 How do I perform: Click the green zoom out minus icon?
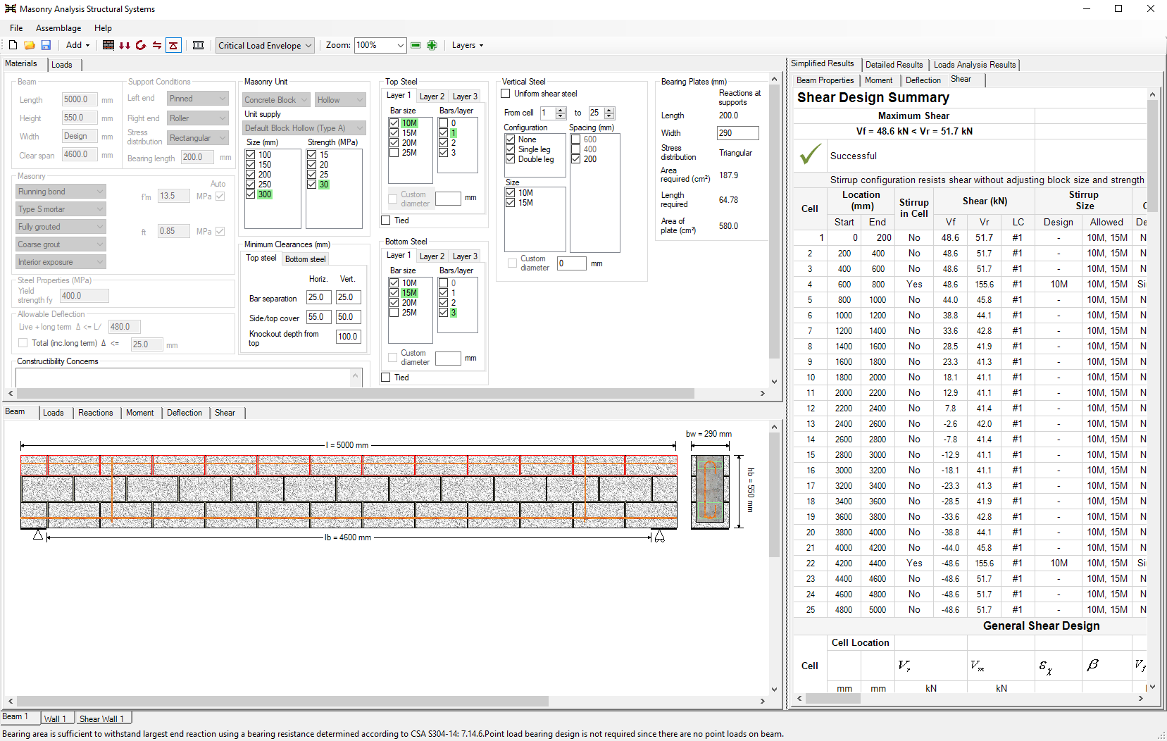pos(416,45)
